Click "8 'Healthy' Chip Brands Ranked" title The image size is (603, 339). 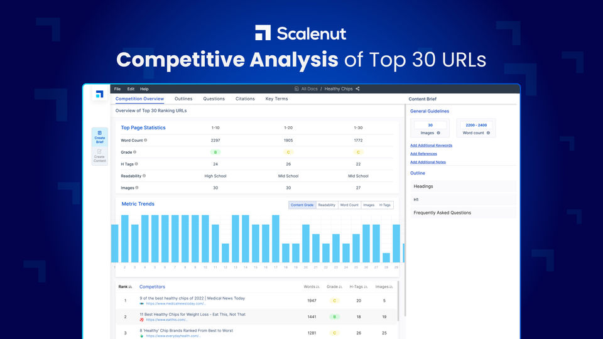[x=186, y=331]
